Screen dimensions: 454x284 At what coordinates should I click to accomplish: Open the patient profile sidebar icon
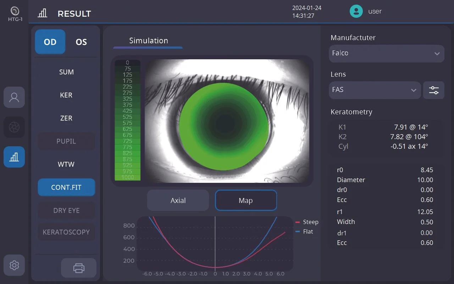point(14,97)
